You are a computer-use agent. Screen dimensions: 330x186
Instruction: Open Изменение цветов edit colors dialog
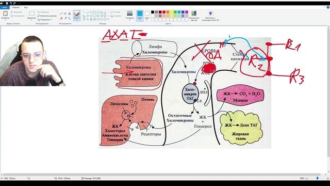pos(194,16)
